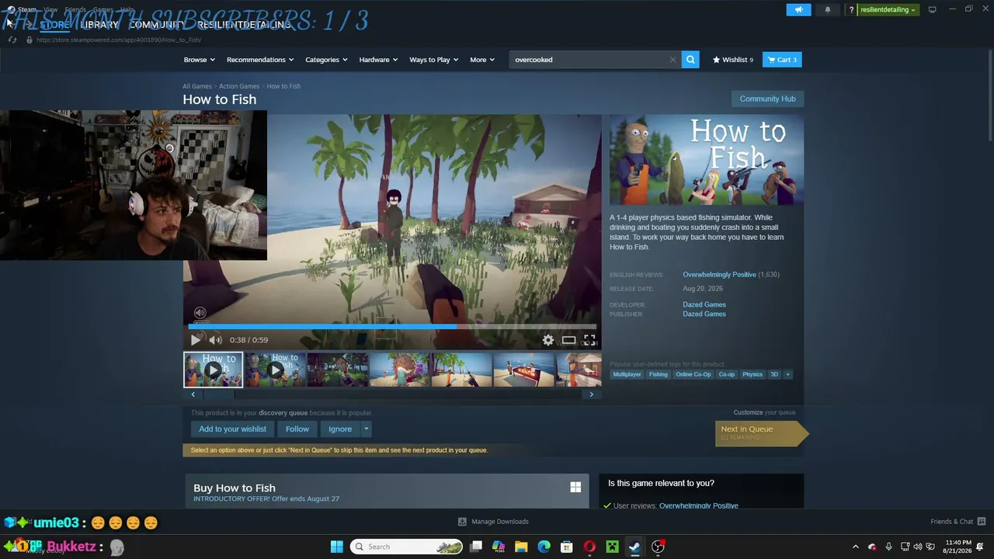Select the Physics tag
This screenshot has height=559, width=994.
click(752, 374)
